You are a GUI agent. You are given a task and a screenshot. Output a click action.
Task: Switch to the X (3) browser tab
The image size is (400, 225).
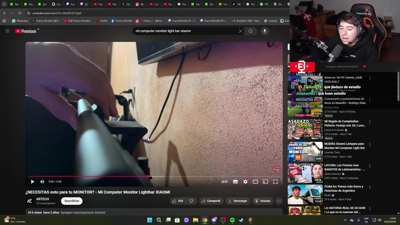click(x=126, y=4)
